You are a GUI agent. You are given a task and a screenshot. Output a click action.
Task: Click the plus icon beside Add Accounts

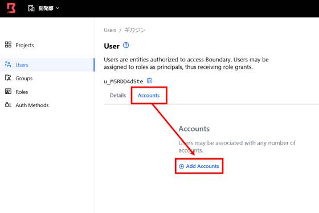tap(182, 166)
